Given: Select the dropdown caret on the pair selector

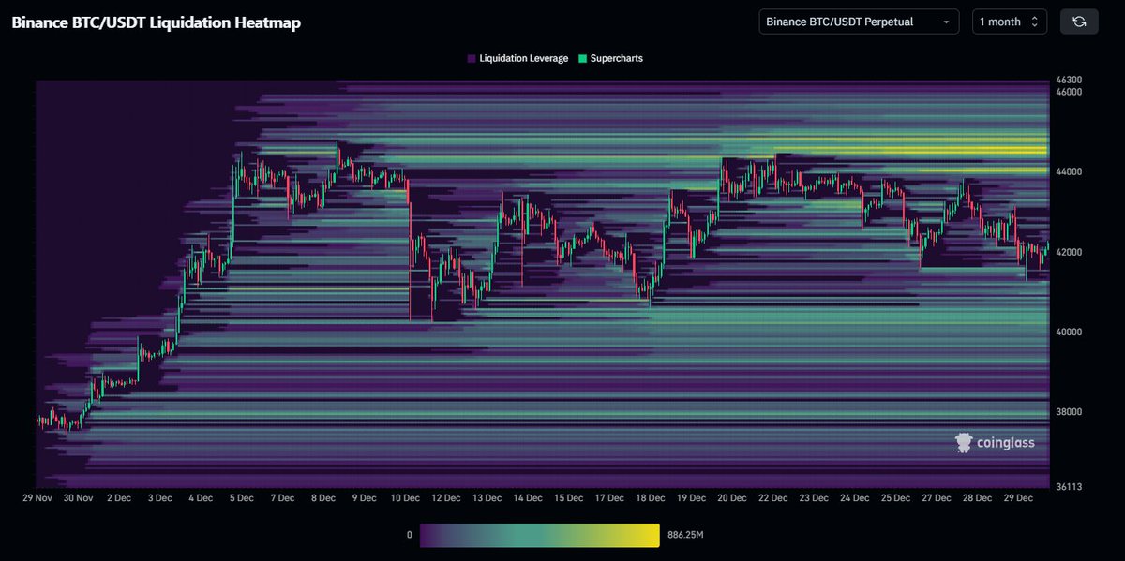Looking at the screenshot, I should [947, 21].
